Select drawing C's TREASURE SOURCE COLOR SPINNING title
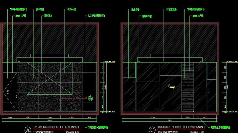The image size is (238, 133). click(x=181, y=127)
